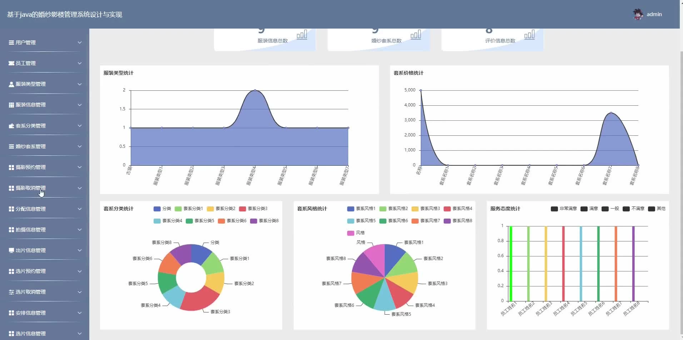683x340 pixels.
Task: Open the 摄影预约管理 menu item
Action: (31, 167)
